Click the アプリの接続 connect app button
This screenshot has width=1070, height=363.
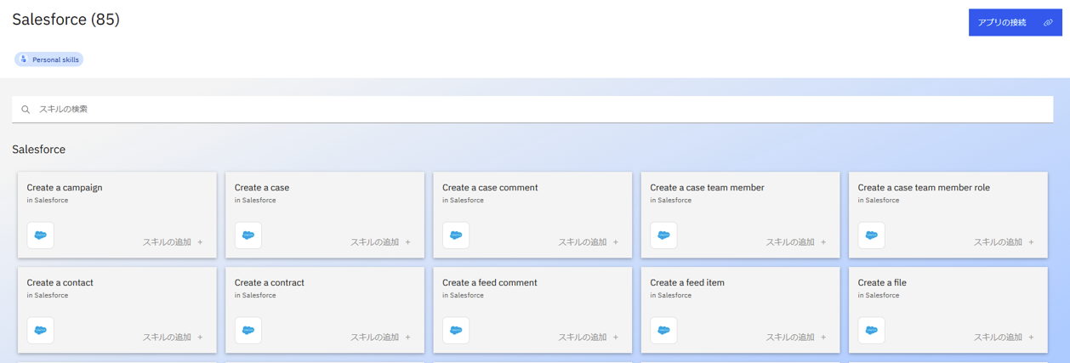pos(1016,23)
